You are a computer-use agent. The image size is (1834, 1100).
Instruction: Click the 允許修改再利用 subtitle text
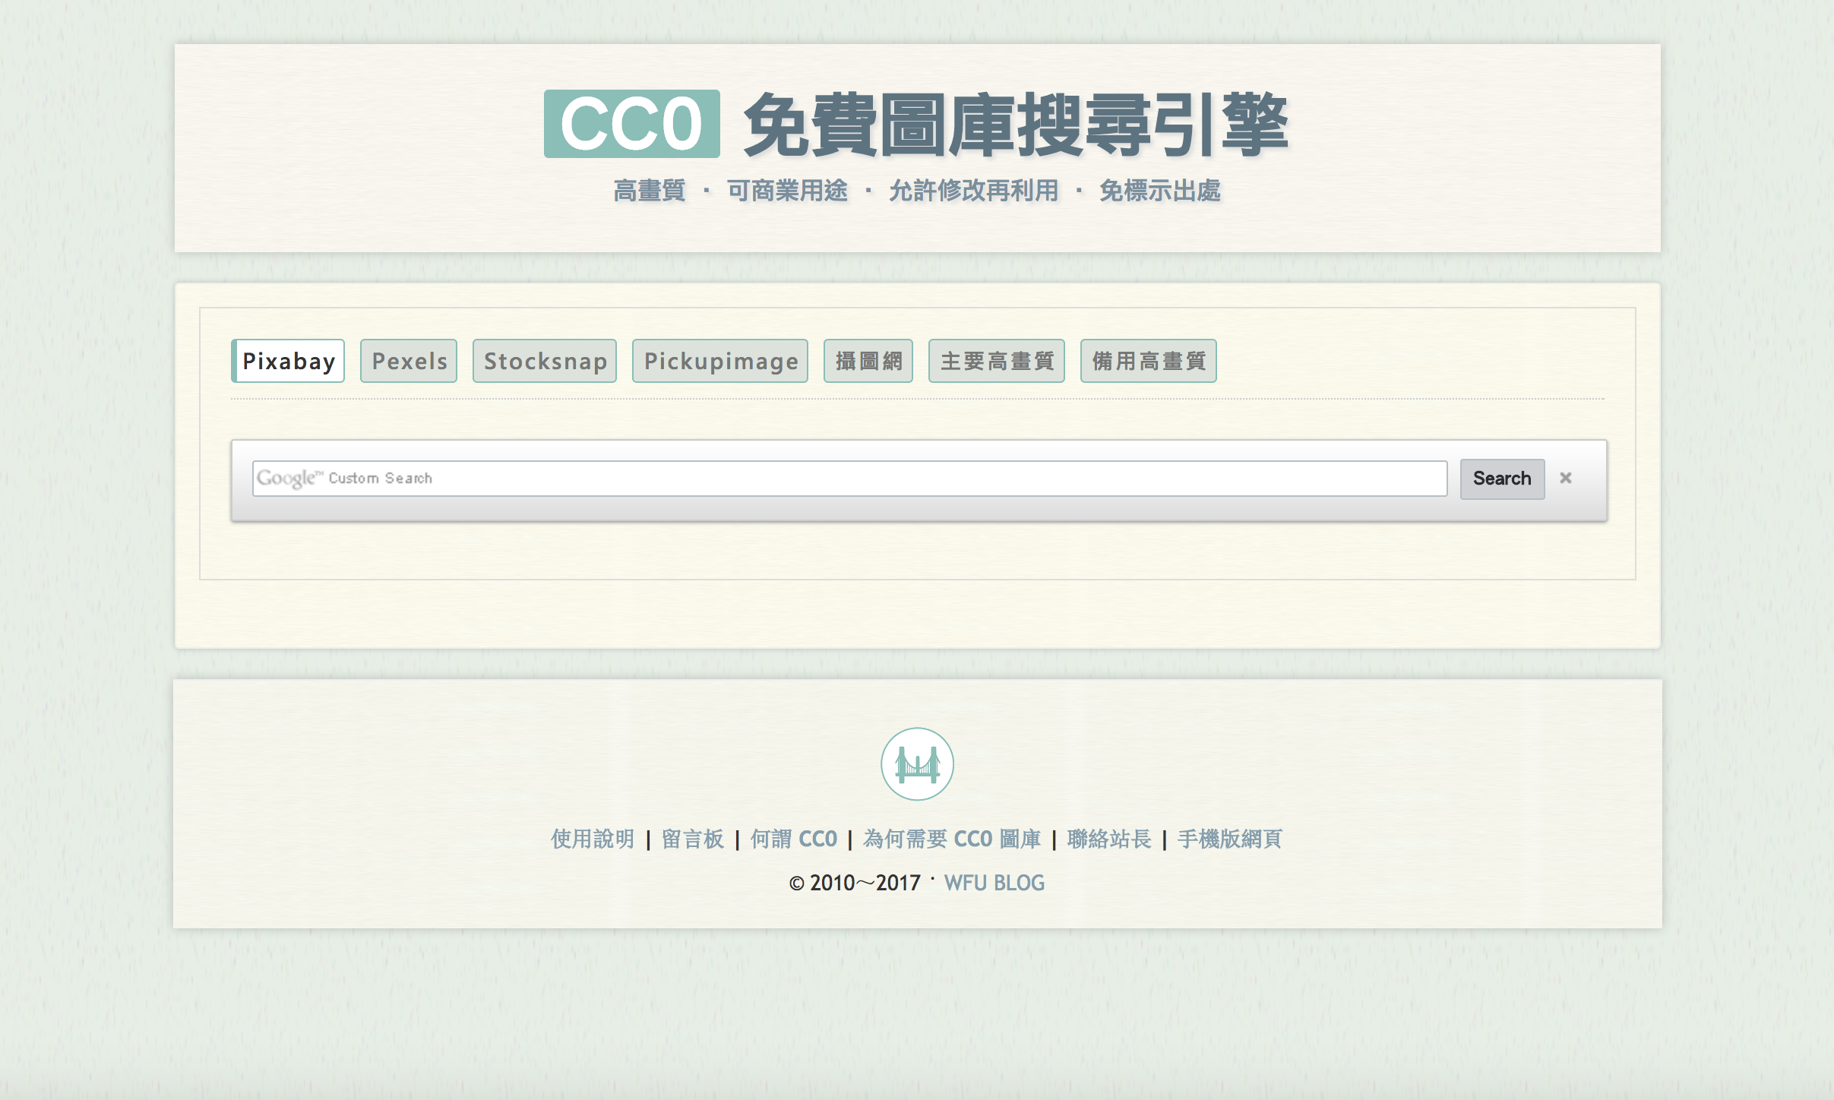973,190
